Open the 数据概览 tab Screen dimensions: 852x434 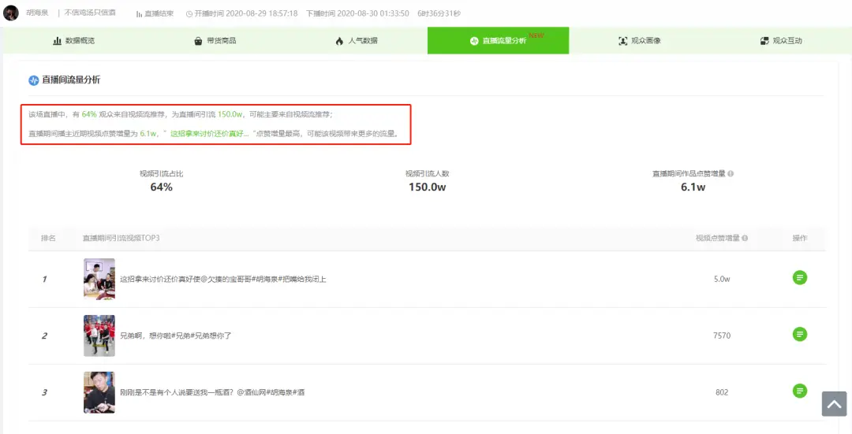pyautogui.click(x=73, y=41)
